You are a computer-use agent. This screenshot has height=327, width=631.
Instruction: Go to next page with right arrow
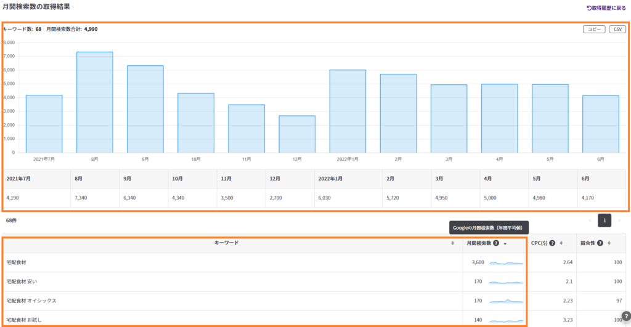619,220
